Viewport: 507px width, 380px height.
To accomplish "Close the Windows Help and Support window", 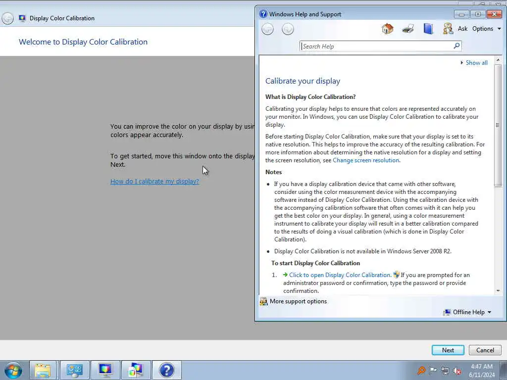I will 494,14.
